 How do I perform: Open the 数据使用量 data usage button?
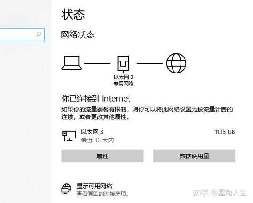click(x=194, y=156)
